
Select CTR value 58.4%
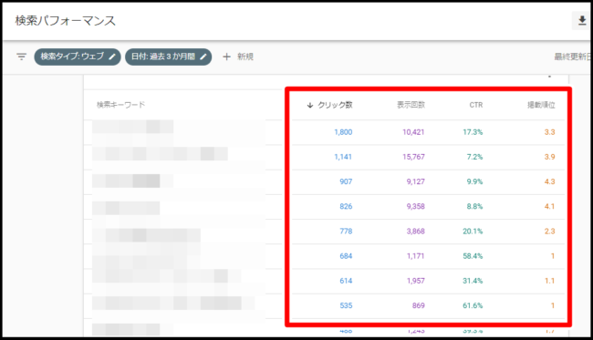pyautogui.click(x=473, y=256)
